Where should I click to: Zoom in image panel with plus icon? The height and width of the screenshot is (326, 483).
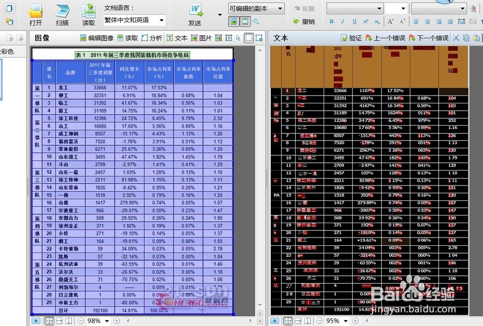pos(116,321)
